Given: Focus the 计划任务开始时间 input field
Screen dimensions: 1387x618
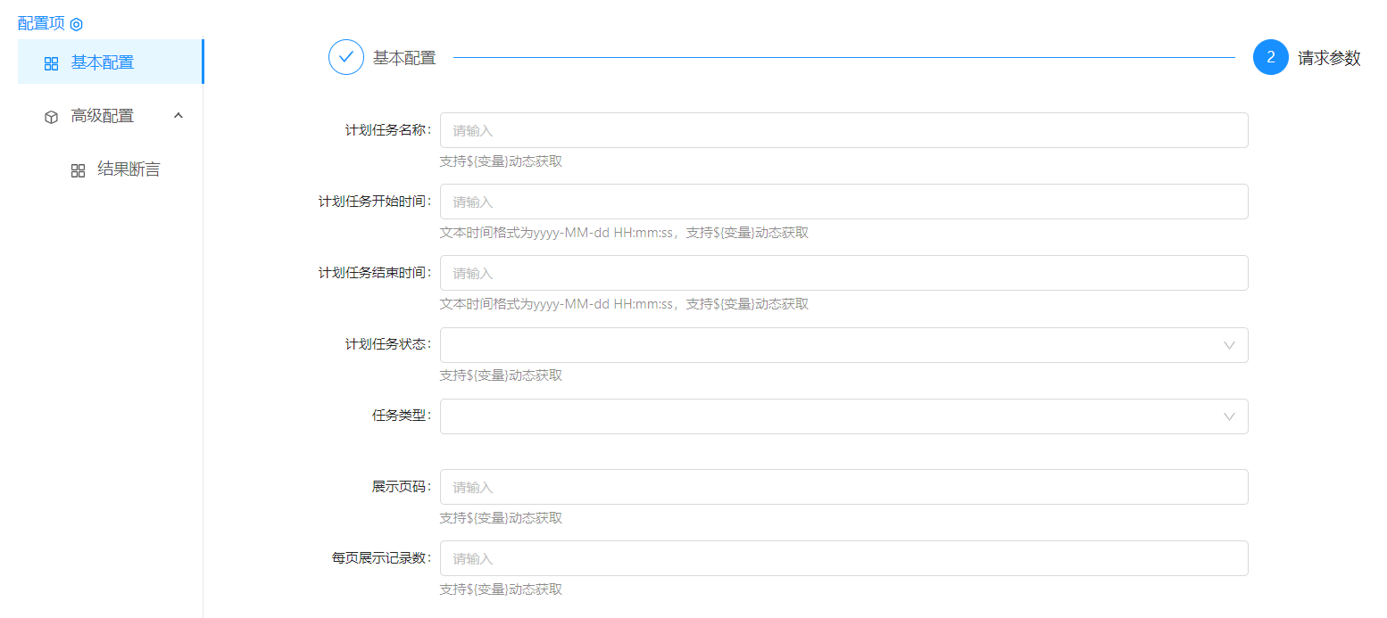Looking at the screenshot, I should click(843, 202).
